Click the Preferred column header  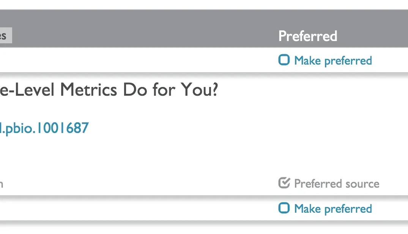tap(308, 36)
